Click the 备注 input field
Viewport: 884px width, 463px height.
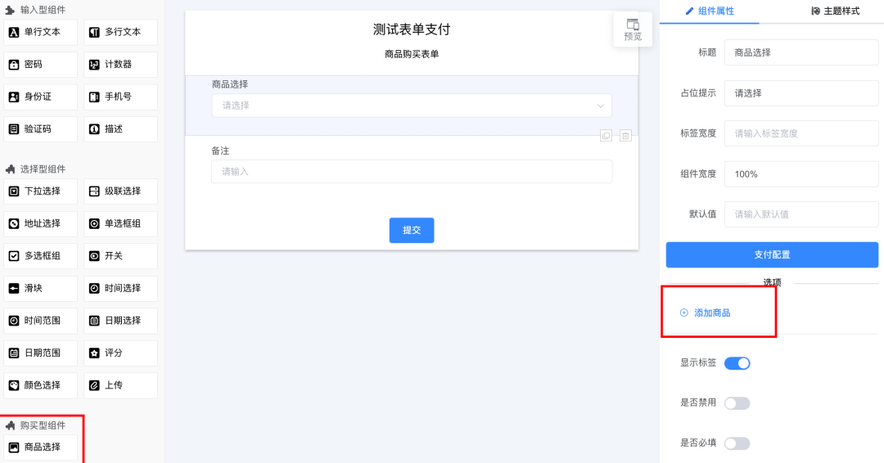click(x=411, y=172)
